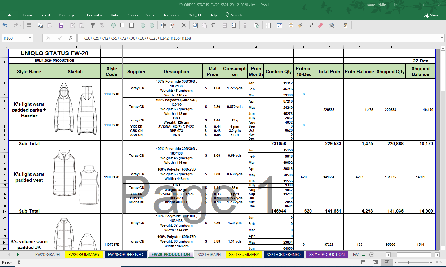The image size is (446, 267).
Task: Click the Copy icon in toolbar
Action: (40, 25)
